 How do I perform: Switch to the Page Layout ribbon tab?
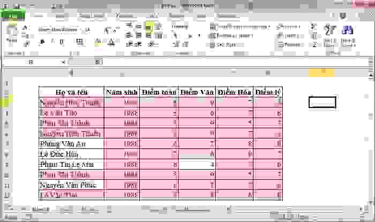(x=91, y=16)
